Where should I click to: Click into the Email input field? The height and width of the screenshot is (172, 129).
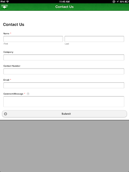[64, 85]
